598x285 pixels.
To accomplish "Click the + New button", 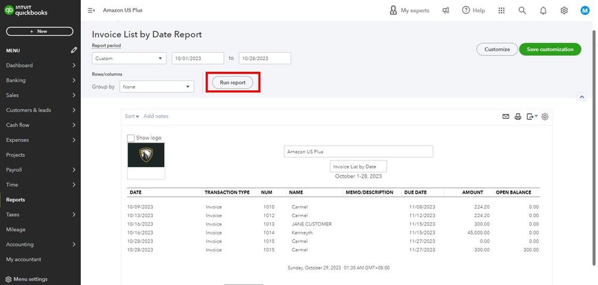I will point(40,31).
